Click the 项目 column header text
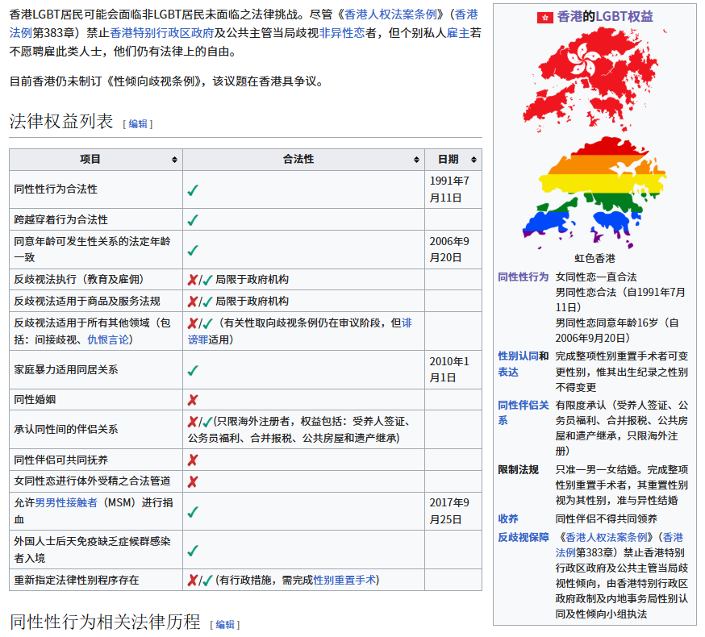705x637 pixels. [x=90, y=159]
